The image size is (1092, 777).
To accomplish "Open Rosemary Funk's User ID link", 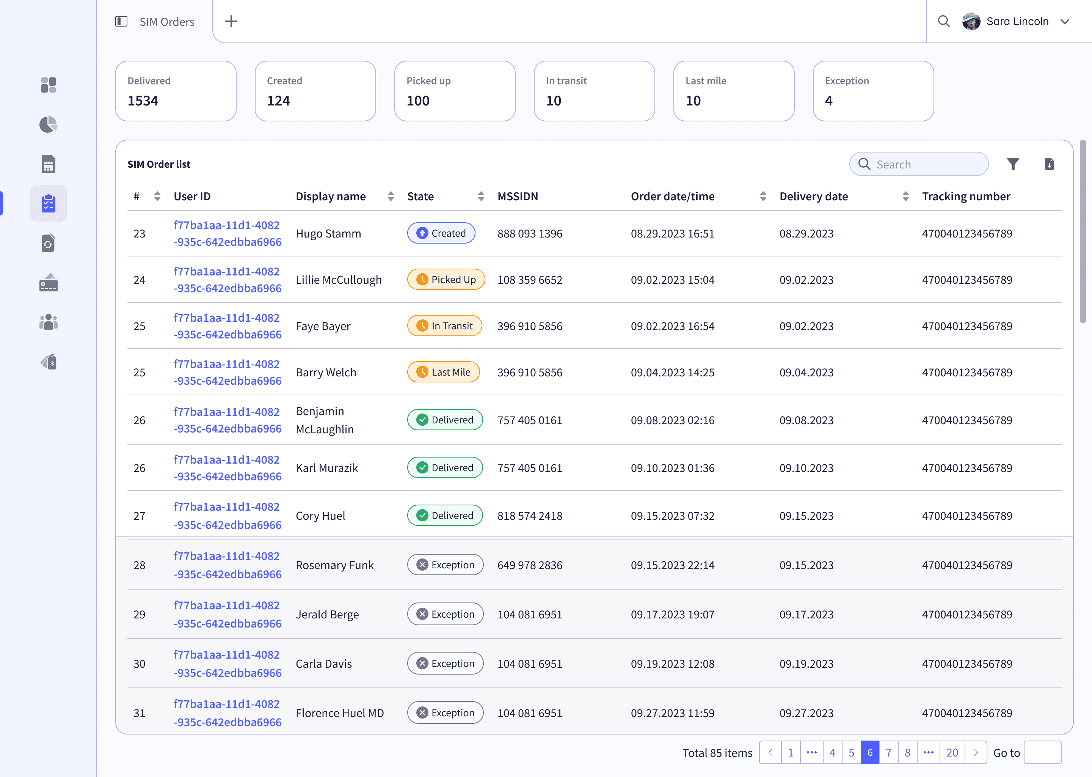I will [x=227, y=565].
